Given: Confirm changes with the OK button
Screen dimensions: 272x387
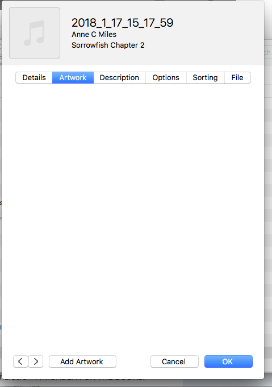Looking at the screenshot, I should tap(228, 361).
